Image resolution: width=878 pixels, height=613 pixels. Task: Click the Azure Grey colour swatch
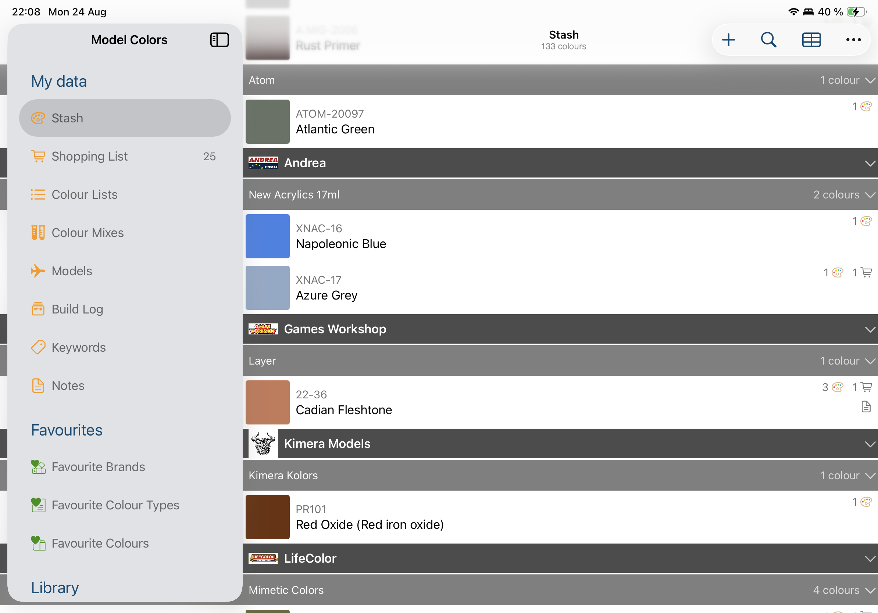267,288
